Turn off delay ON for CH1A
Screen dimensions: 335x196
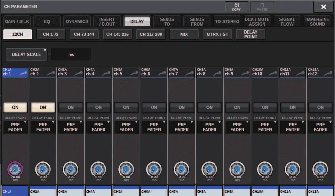click(15, 107)
